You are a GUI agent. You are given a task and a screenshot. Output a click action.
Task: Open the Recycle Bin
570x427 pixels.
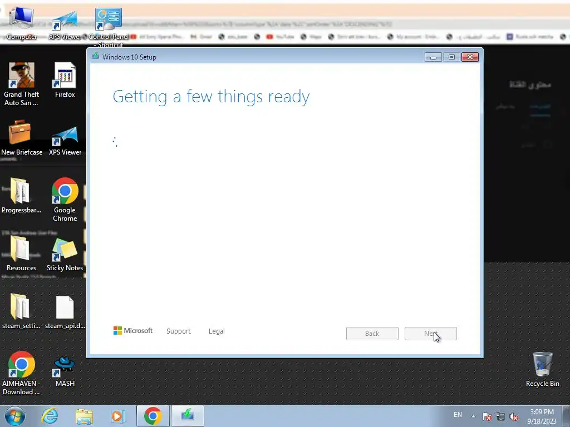(x=542, y=369)
